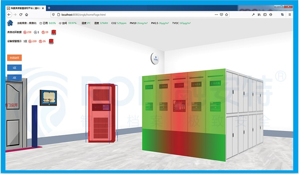The width and height of the screenshot is (299, 174).
Task: Switch to zone 1区 button
Action: [x=14, y=68]
